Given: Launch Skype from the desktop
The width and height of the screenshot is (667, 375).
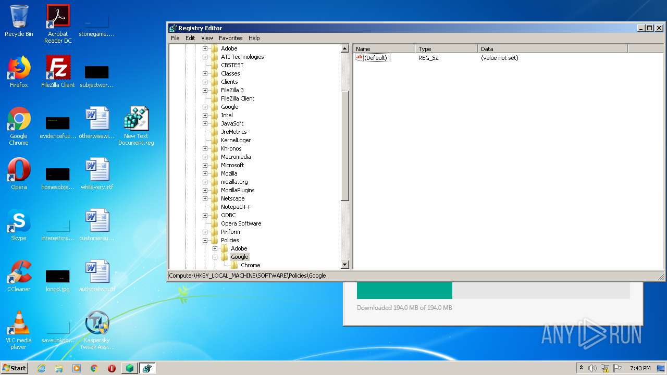Looking at the screenshot, I should [19, 225].
